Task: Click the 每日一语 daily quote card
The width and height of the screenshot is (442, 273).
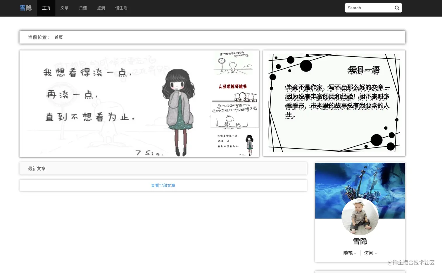Action: pyautogui.click(x=334, y=104)
